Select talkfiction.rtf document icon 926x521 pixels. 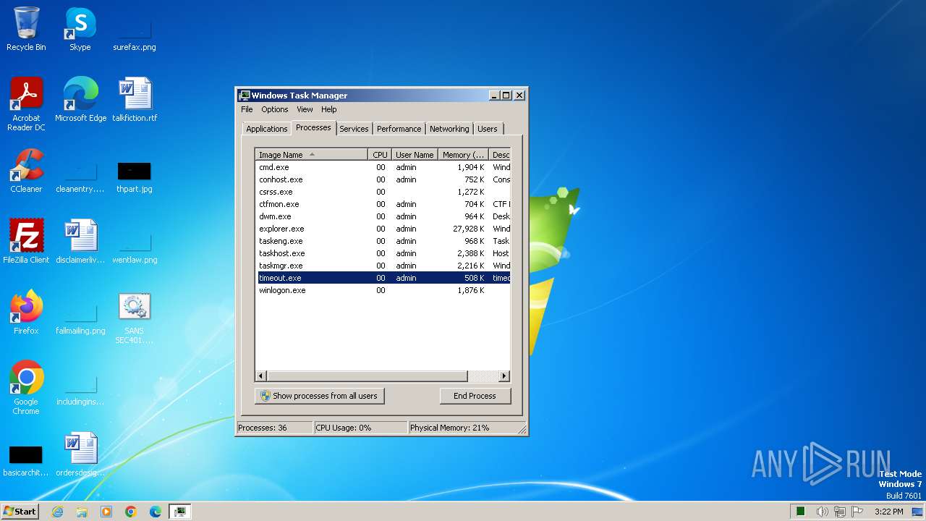point(135,100)
